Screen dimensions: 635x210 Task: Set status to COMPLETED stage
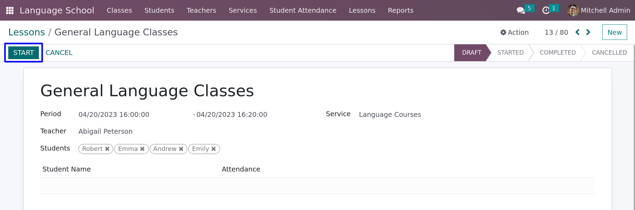click(x=558, y=53)
